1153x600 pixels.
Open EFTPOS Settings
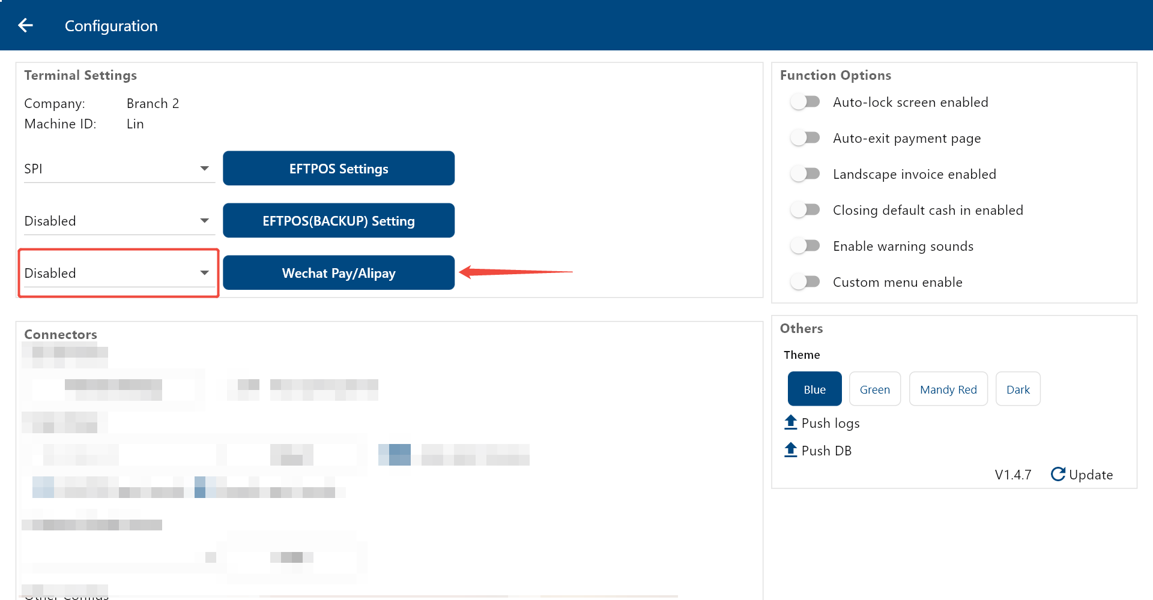point(338,169)
